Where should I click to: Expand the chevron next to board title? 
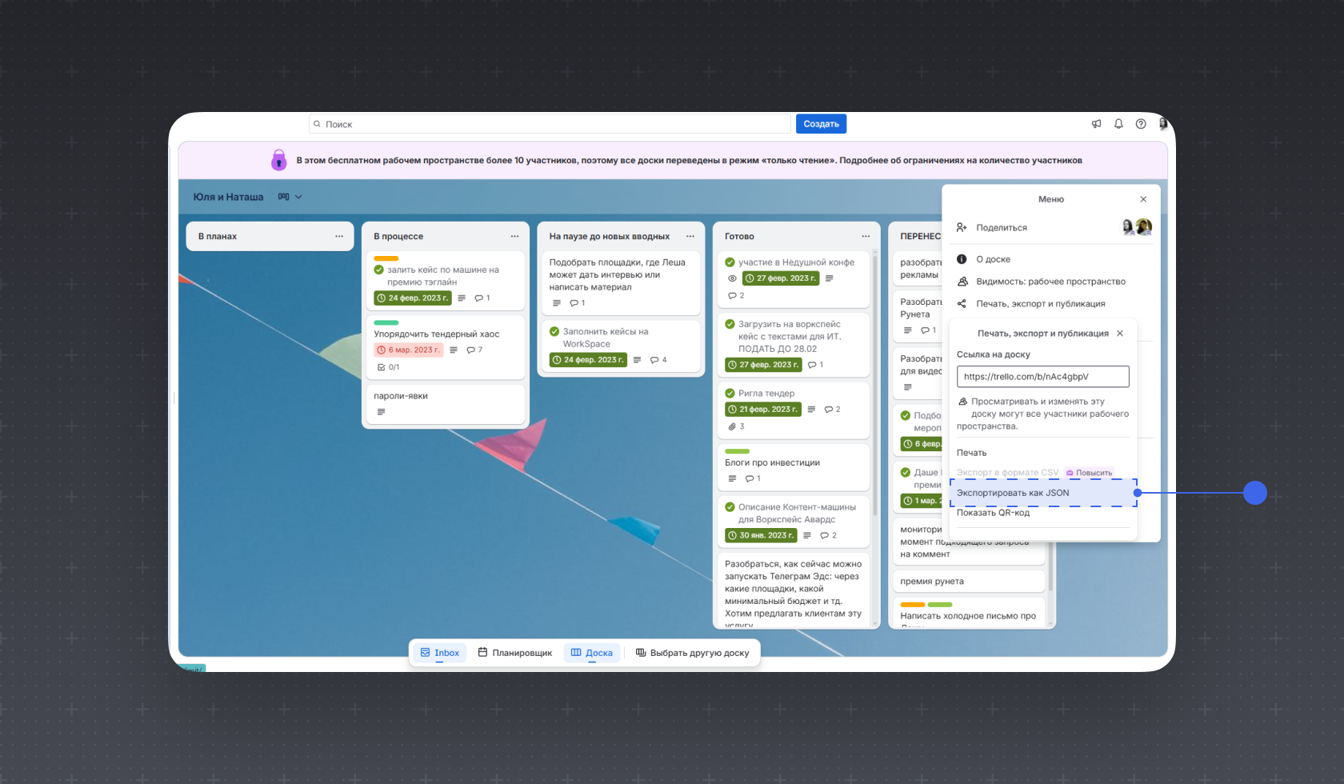coord(298,197)
